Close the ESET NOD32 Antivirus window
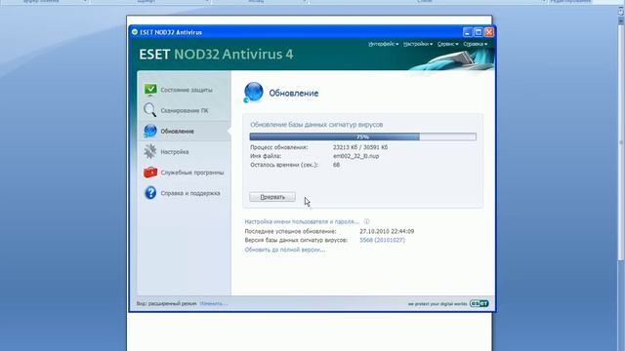625x351 pixels. 489,32
